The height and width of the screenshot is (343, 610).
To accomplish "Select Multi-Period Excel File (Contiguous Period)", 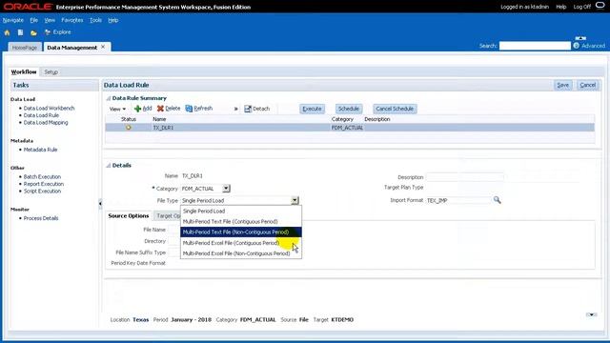I will 241,243.
